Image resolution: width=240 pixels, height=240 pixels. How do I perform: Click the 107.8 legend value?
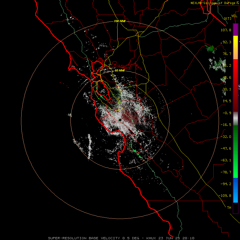click(226, 30)
